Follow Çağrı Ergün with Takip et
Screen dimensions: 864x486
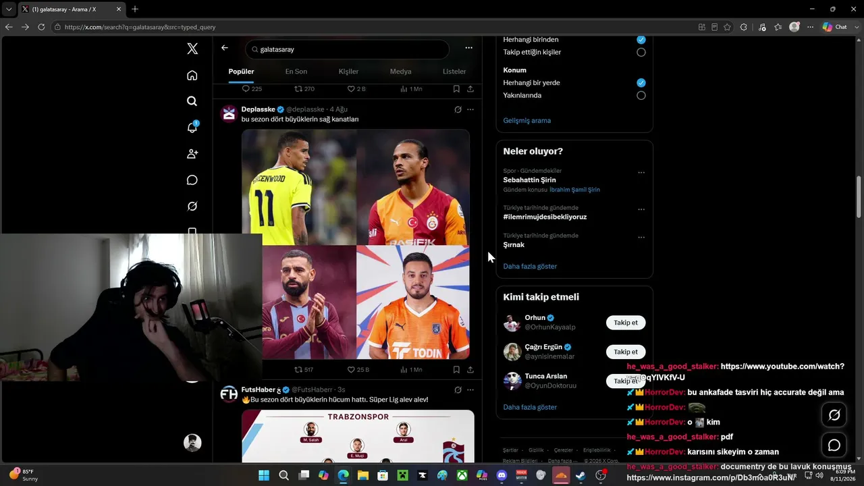click(x=626, y=352)
